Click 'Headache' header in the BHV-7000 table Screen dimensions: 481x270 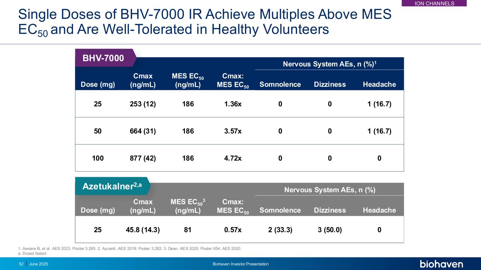(x=379, y=84)
